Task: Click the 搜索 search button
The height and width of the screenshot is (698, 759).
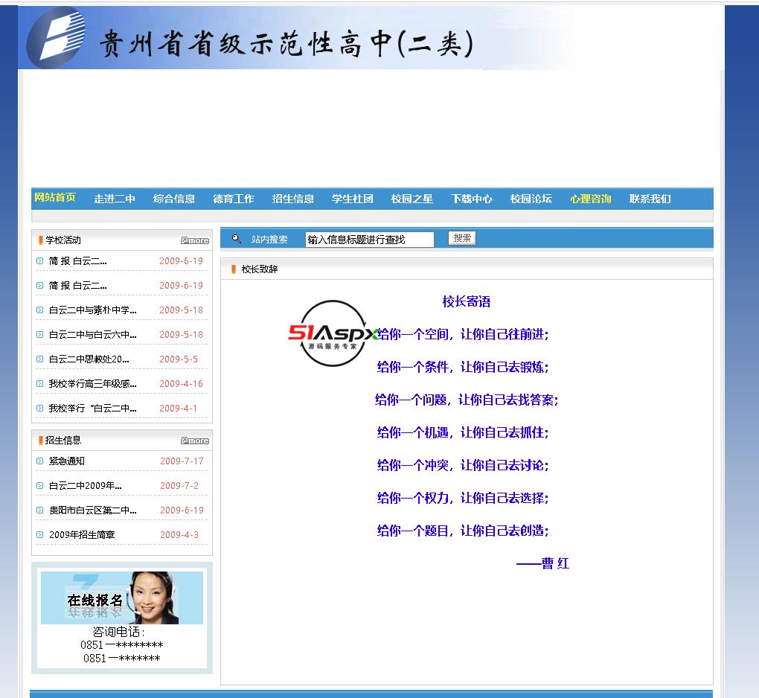Action: pyautogui.click(x=462, y=238)
